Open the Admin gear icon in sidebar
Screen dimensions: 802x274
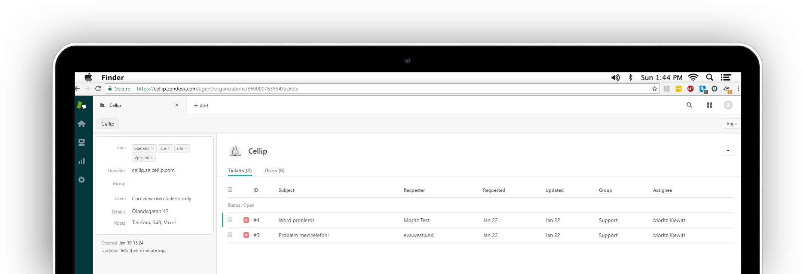(x=82, y=180)
